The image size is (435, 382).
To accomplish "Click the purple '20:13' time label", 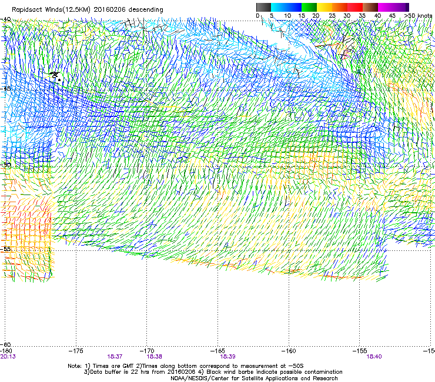I will [x=8, y=357].
